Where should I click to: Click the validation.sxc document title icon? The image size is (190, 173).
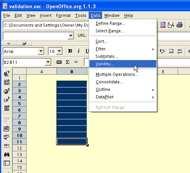(x=5, y=6)
